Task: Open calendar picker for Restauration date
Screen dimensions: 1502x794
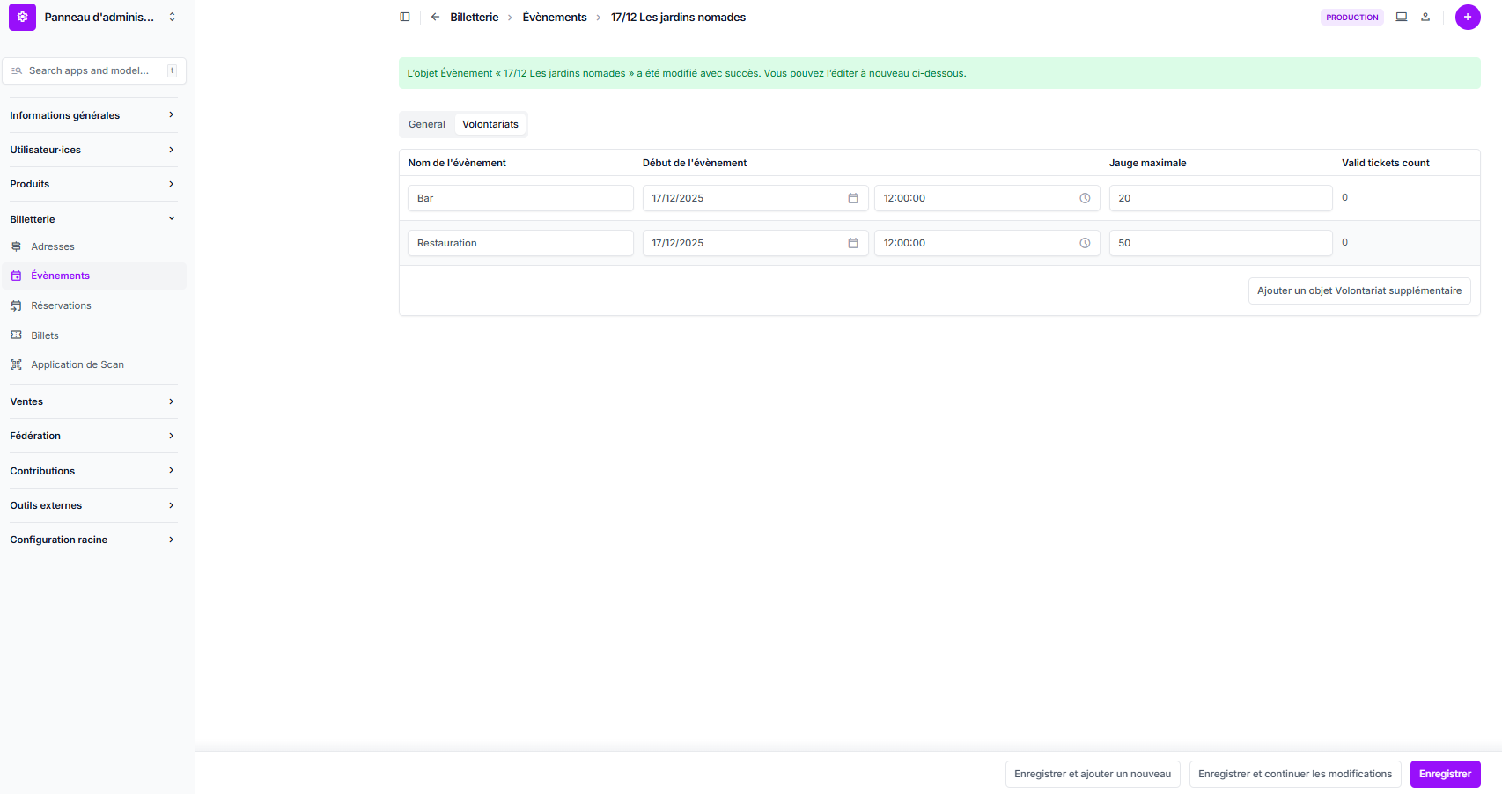Action: pos(852,243)
